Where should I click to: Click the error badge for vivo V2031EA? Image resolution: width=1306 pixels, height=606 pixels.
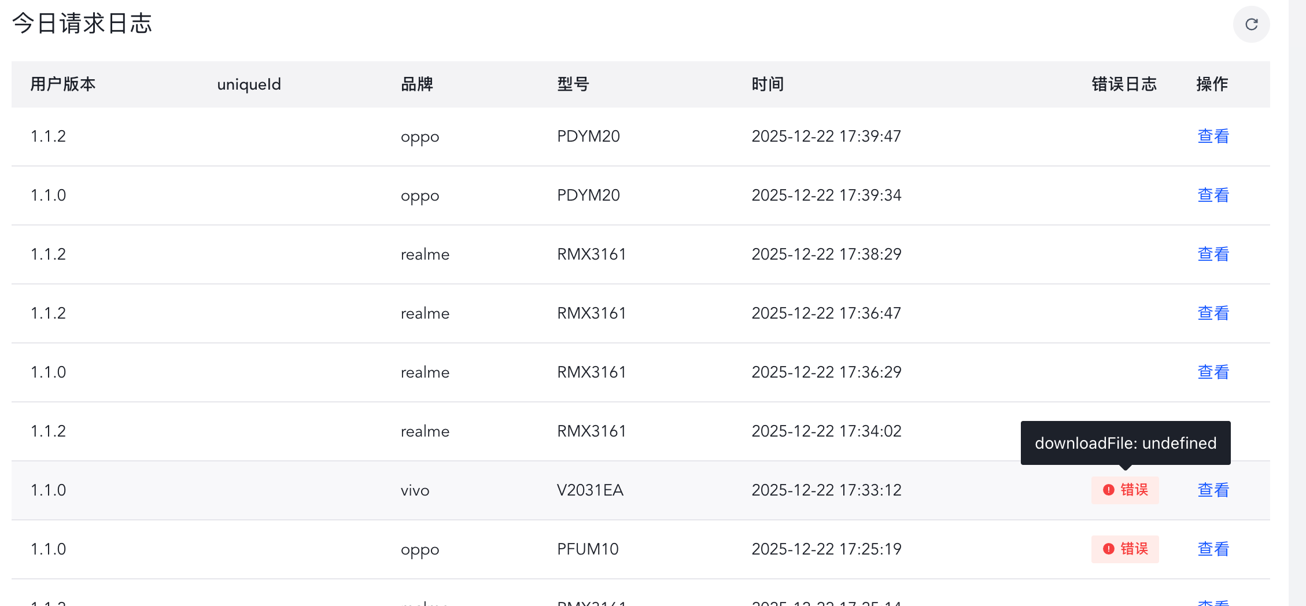pos(1125,490)
